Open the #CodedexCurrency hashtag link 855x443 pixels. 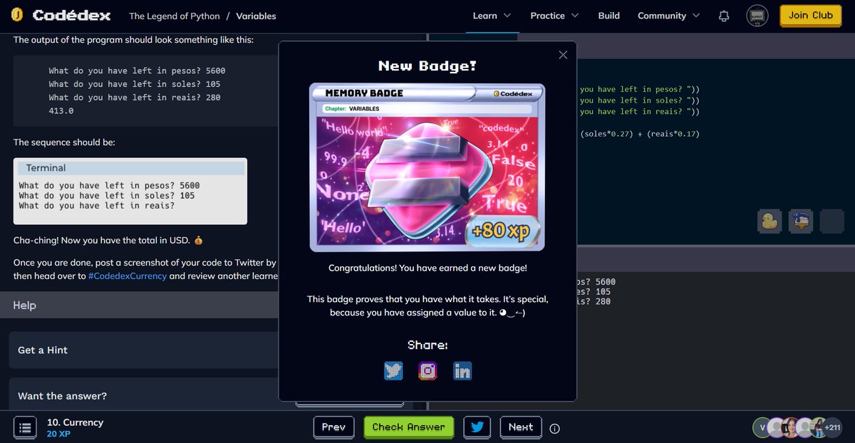[128, 276]
